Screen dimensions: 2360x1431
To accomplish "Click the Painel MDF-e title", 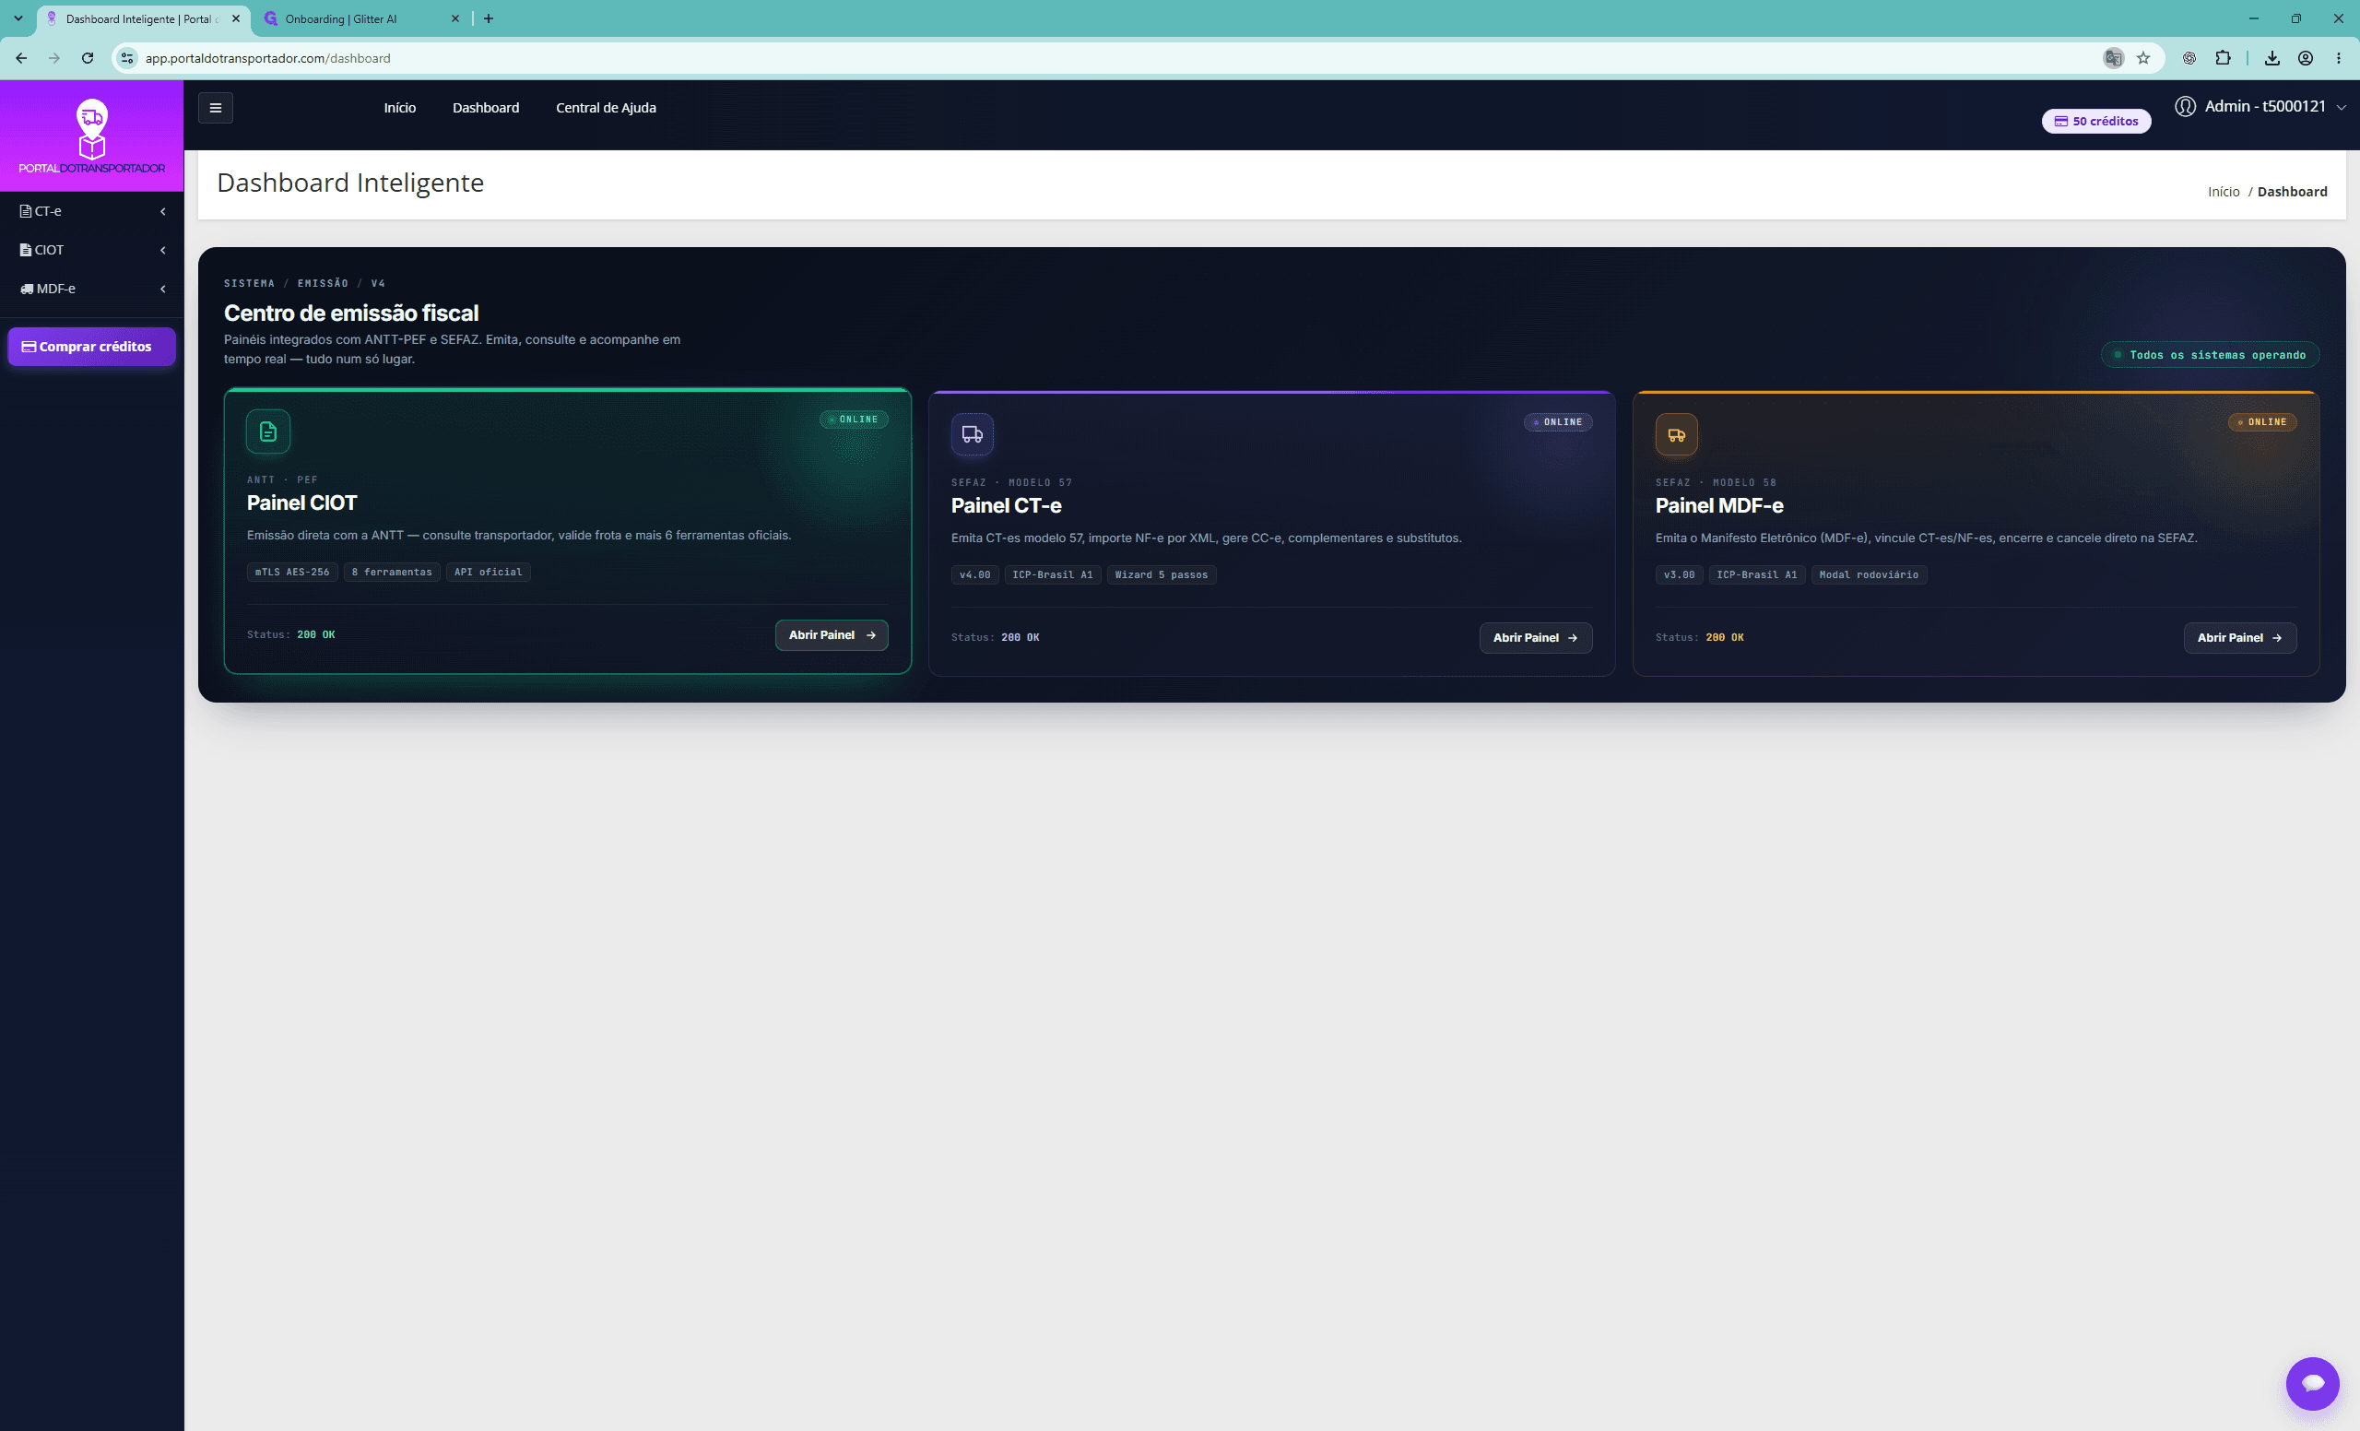I will [1719, 507].
